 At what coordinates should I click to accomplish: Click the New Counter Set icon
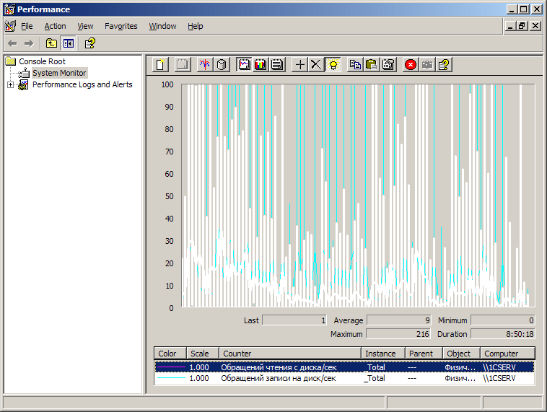(161, 65)
